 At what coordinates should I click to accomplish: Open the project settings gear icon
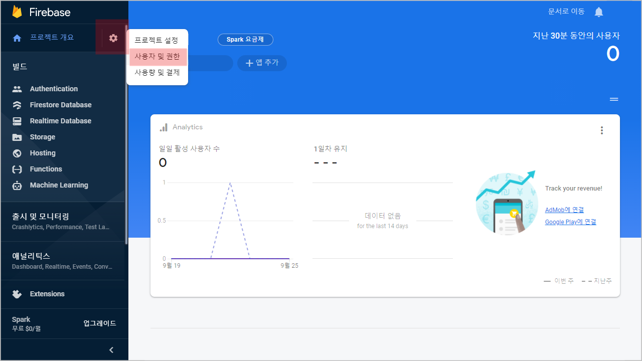[113, 38]
